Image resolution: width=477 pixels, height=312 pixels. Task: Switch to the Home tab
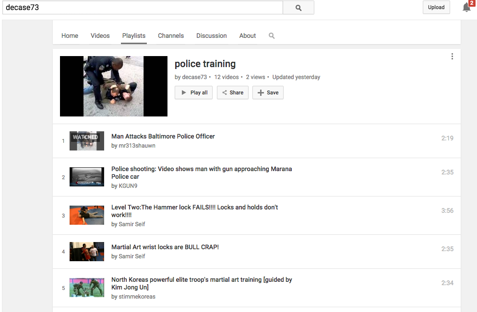point(70,36)
